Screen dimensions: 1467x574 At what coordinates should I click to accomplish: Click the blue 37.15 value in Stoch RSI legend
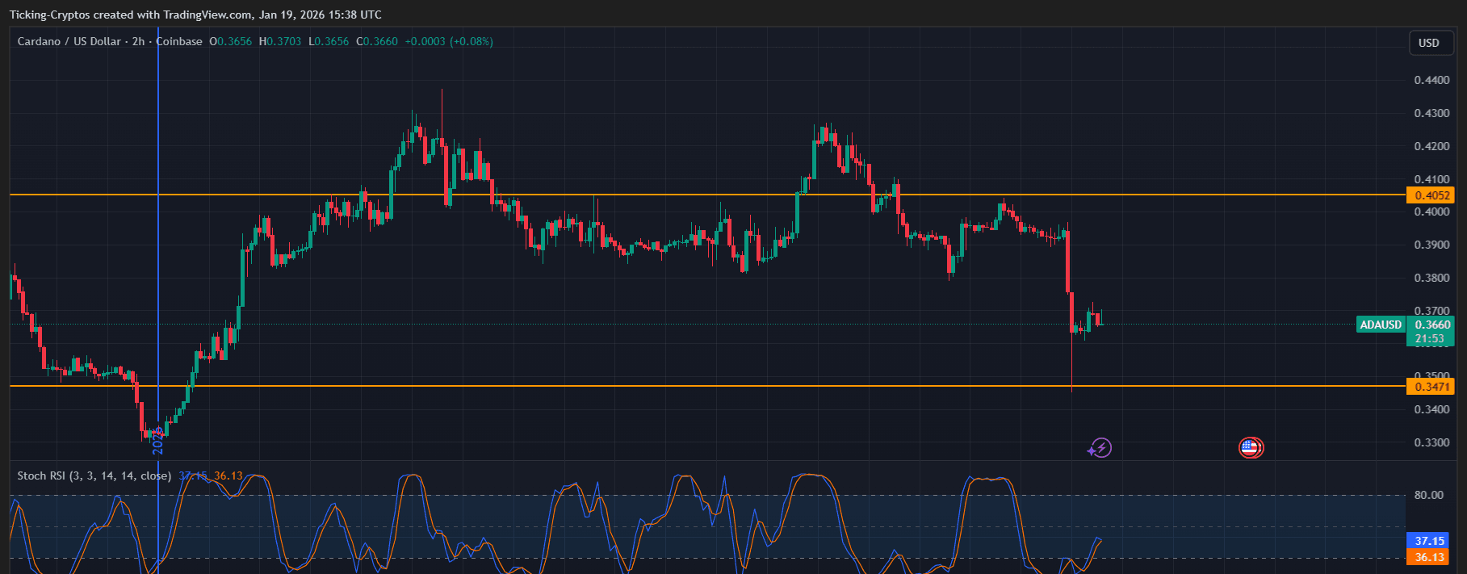(x=193, y=476)
